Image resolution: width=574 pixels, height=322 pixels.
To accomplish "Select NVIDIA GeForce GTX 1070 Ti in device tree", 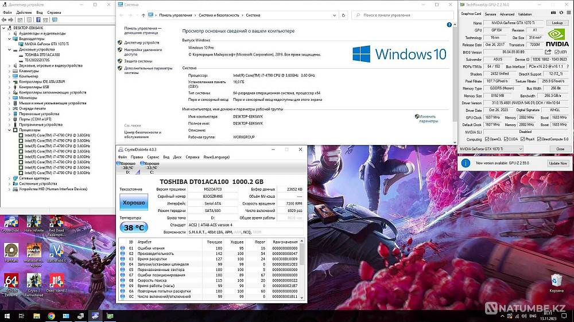I will click(46, 44).
